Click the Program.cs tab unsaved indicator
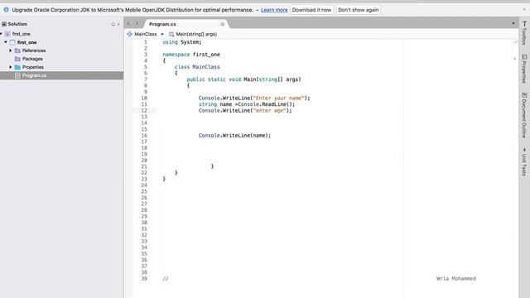The height and width of the screenshot is (298, 530). [223, 24]
